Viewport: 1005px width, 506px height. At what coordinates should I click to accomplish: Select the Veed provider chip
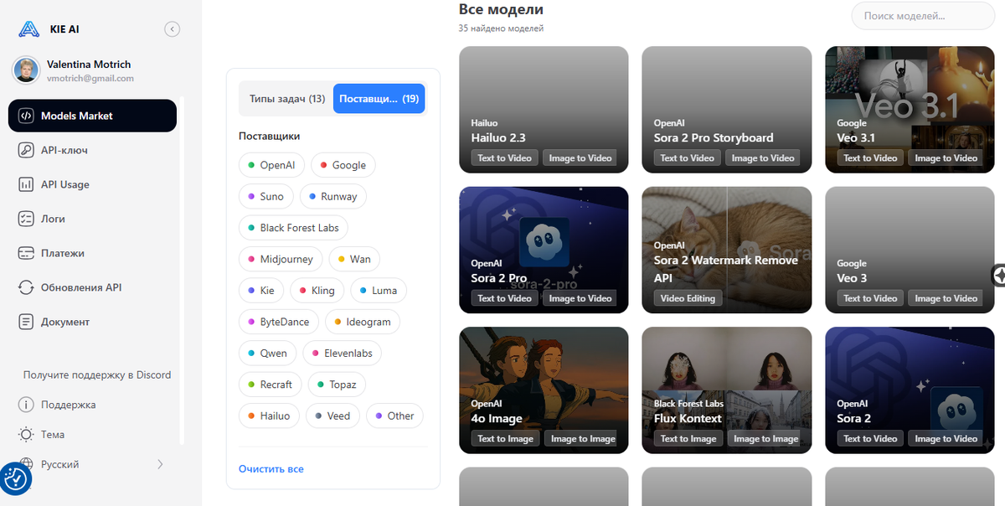tap(332, 416)
